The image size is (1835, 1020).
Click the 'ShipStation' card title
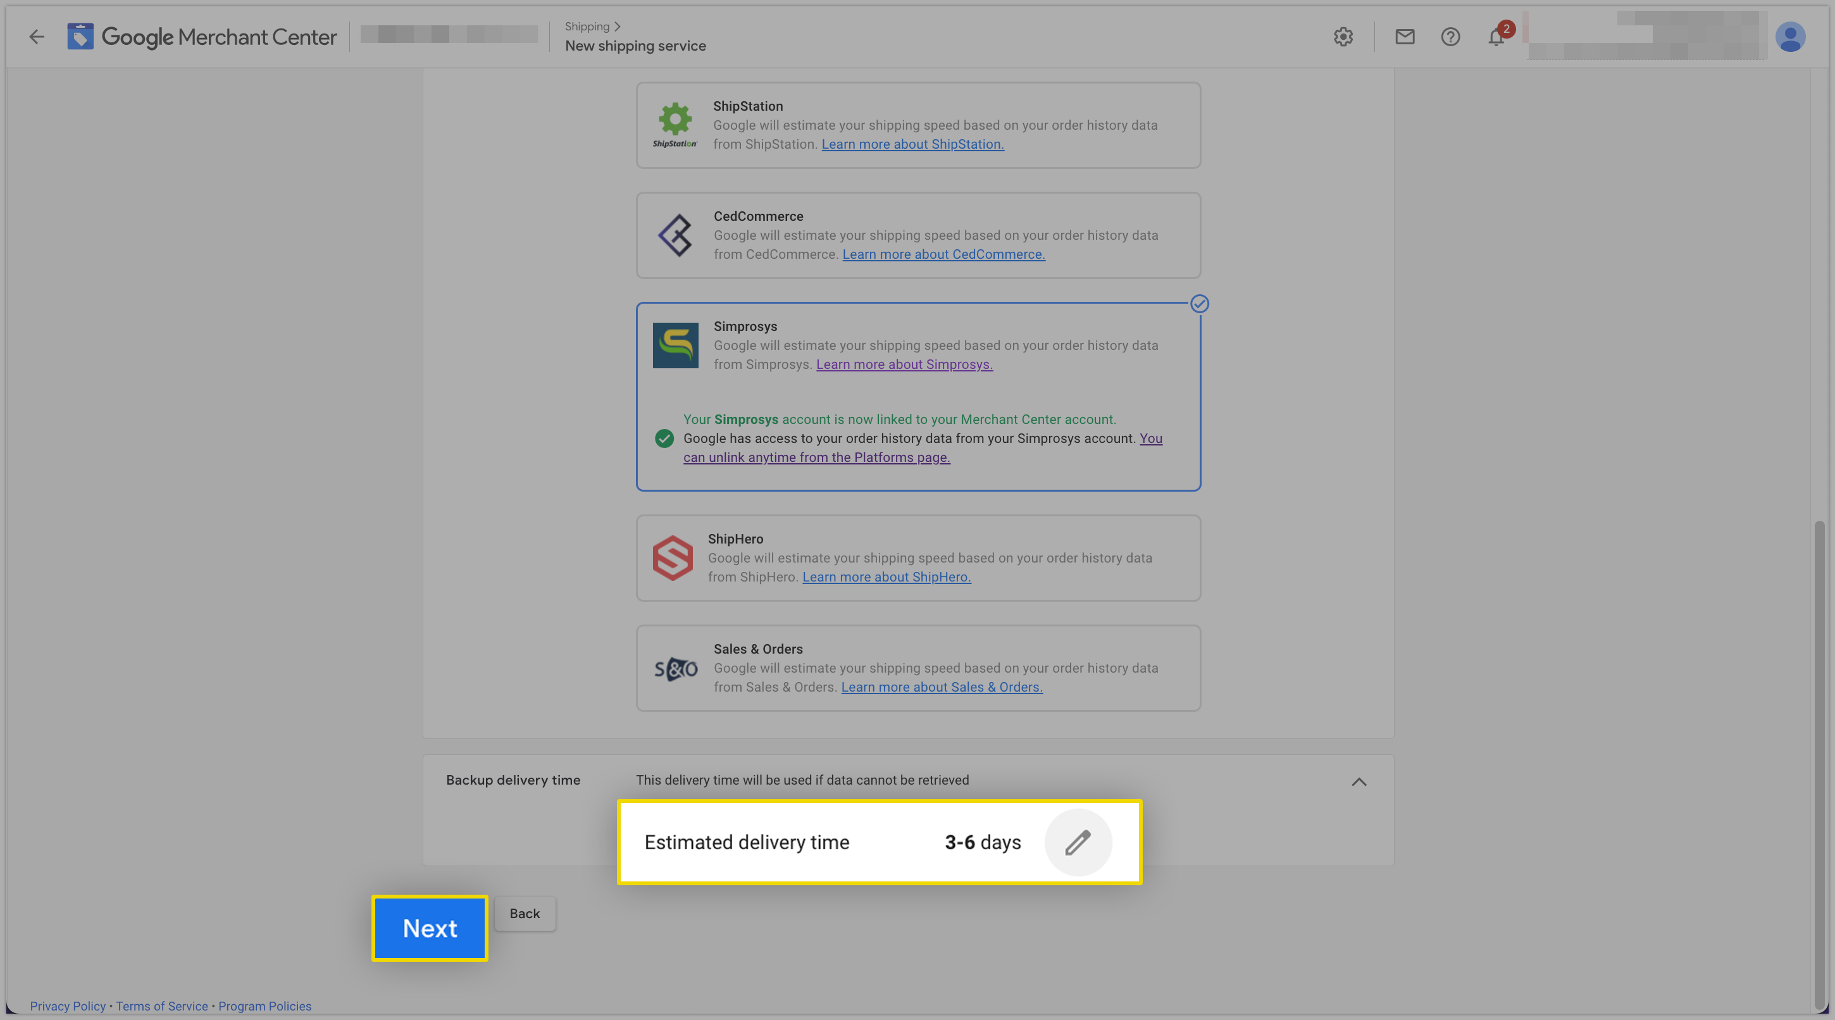748,106
